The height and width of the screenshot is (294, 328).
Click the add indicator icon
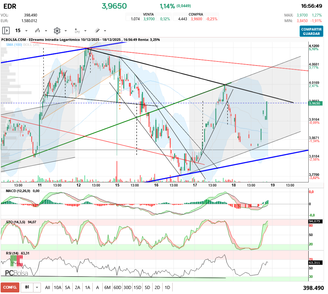77,30
